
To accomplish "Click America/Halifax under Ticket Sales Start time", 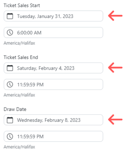I will pos(19,43).
